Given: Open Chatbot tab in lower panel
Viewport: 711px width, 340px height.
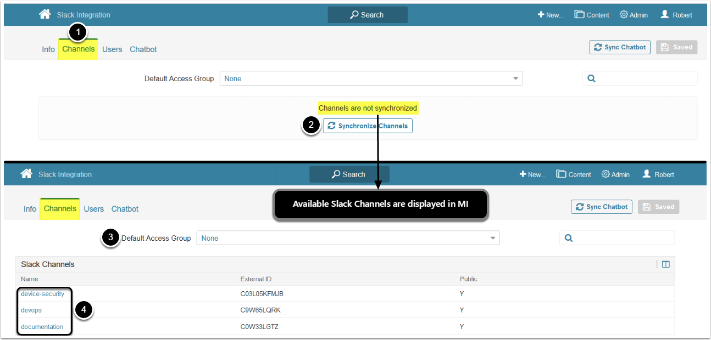Looking at the screenshot, I should tap(125, 209).
